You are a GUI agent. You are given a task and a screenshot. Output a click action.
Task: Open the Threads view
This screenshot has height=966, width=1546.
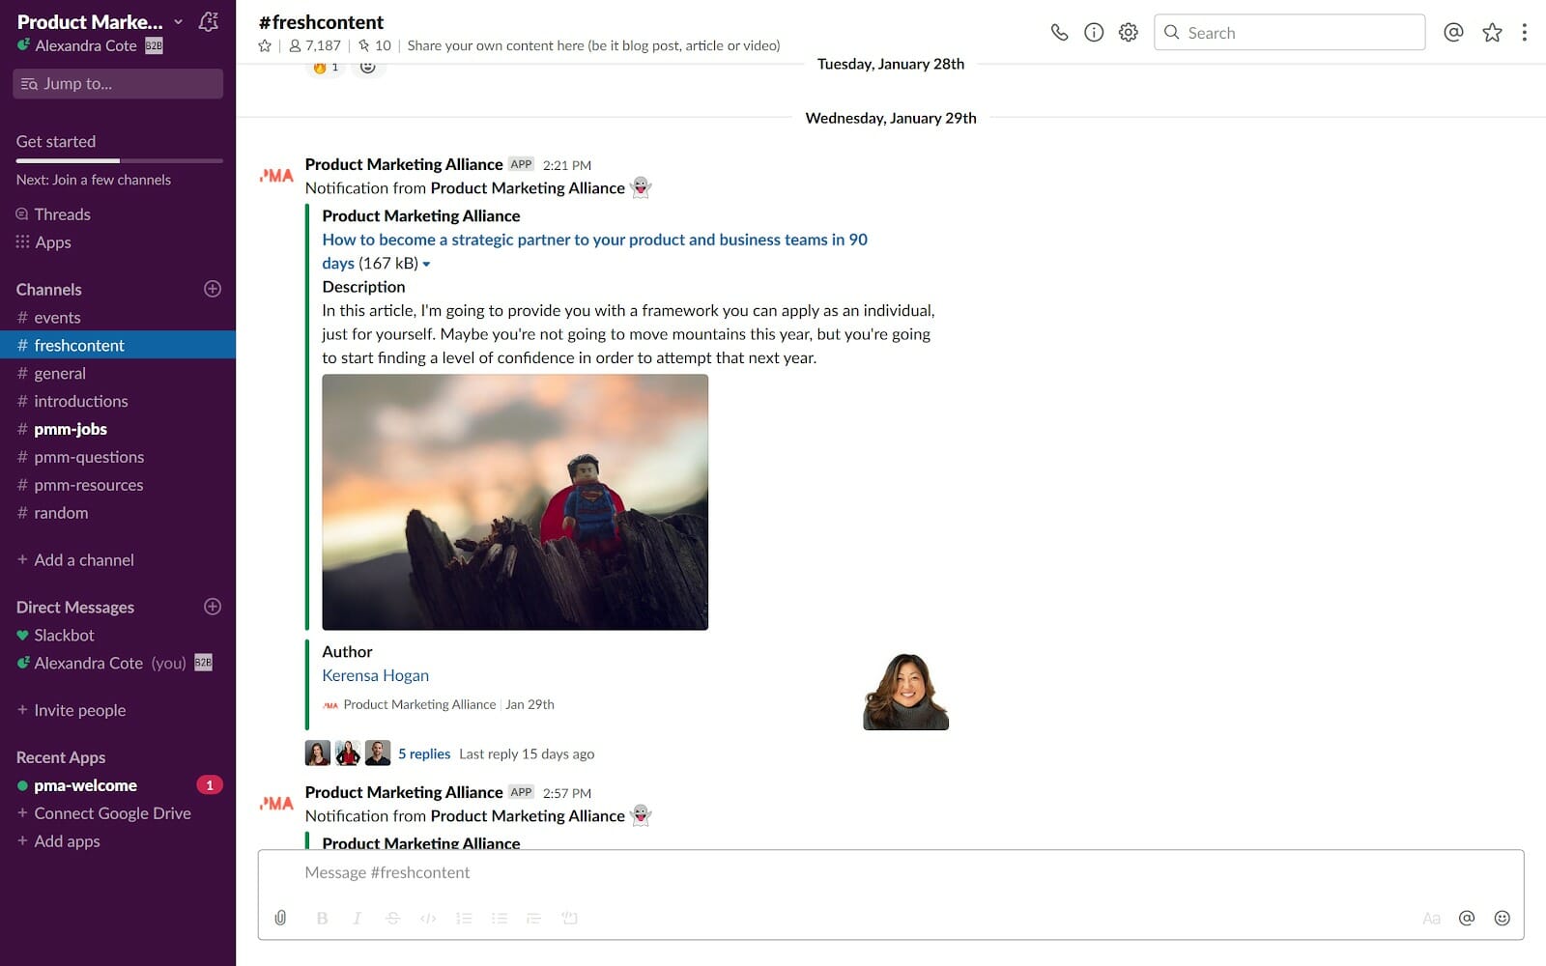[63, 213]
